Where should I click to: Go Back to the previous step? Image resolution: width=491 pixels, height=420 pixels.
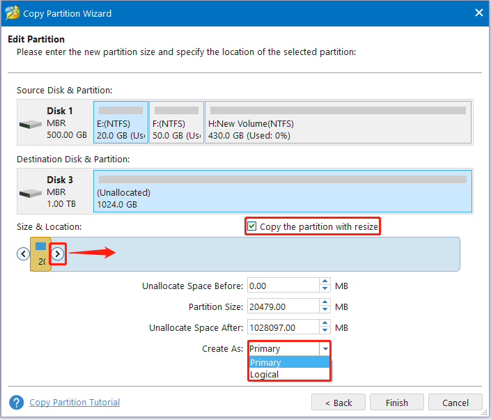tap(338, 402)
